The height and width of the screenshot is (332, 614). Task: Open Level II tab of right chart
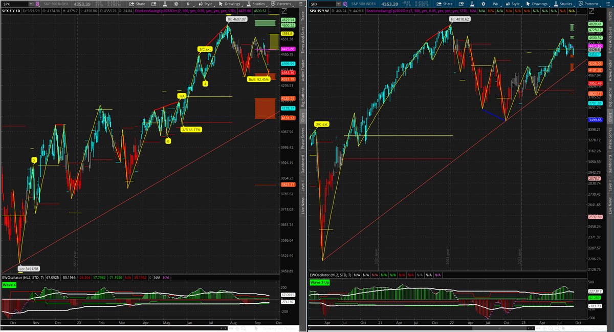pyautogui.click(x=610, y=185)
